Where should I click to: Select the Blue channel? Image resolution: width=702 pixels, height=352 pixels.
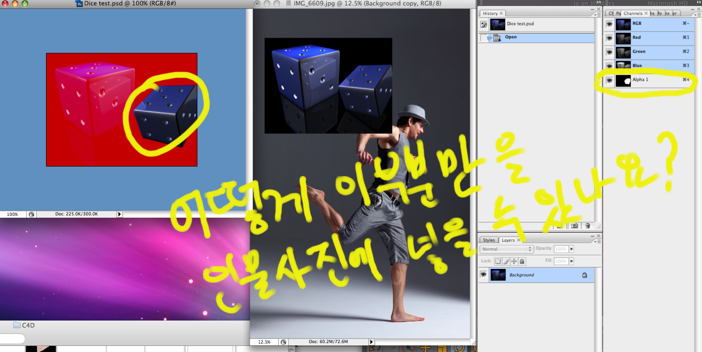(655, 66)
